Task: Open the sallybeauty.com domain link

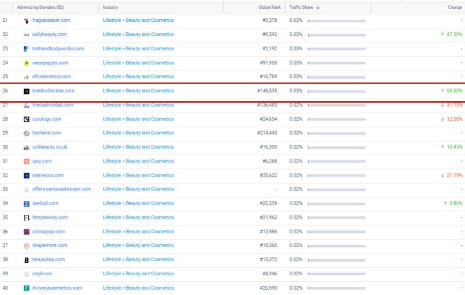Action: 50,34
